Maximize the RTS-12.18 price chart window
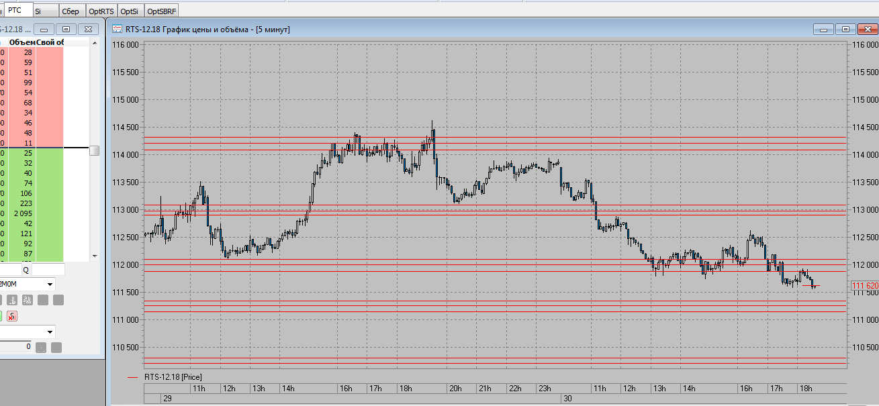 tap(845, 29)
